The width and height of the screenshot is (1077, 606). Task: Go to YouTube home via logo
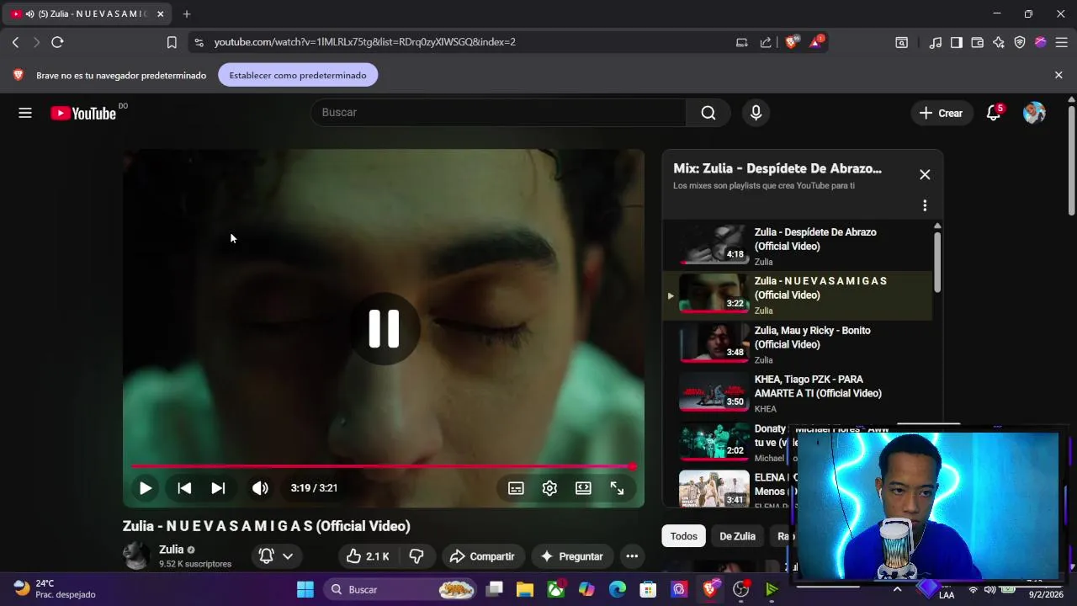83,113
